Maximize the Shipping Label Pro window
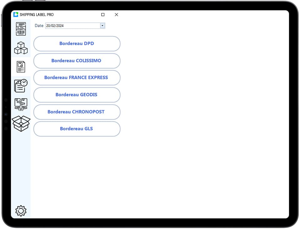Screen dimensions: 299x229 point(103,15)
